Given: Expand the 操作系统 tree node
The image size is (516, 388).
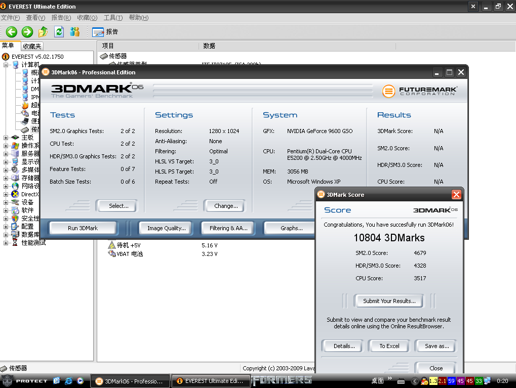Looking at the screenshot, I should tap(6, 146).
